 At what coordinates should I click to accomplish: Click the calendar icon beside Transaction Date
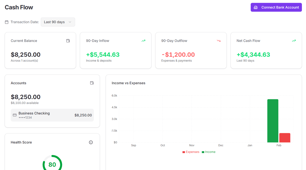click(x=7, y=22)
